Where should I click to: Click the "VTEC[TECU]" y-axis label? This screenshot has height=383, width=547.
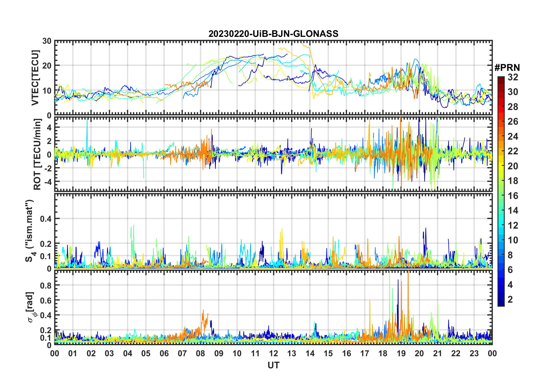click(x=35, y=78)
